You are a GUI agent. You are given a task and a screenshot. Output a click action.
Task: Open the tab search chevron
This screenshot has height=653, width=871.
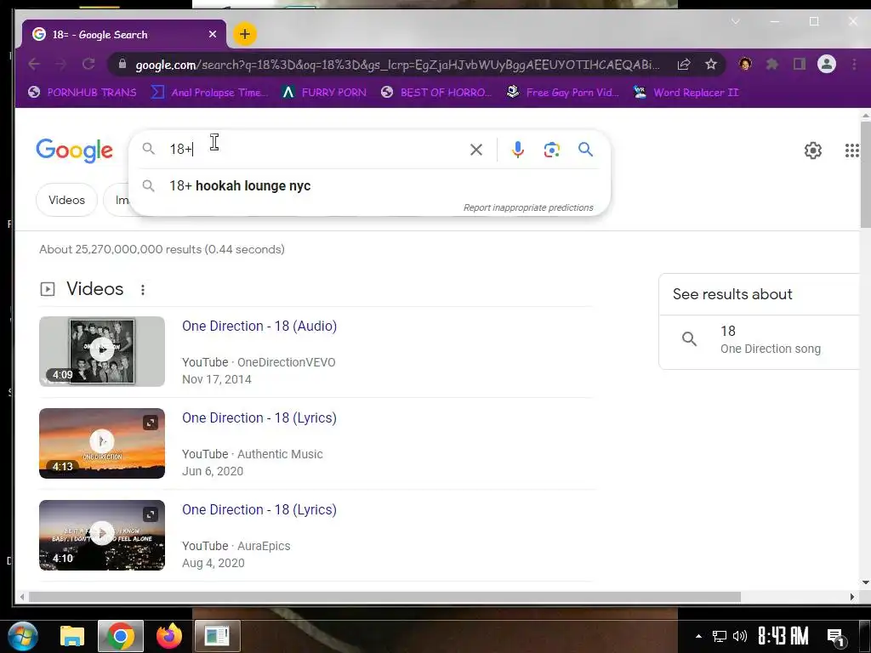tap(736, 21)
